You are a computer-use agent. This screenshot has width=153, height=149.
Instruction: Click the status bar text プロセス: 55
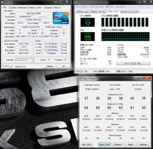click(81, 71)
